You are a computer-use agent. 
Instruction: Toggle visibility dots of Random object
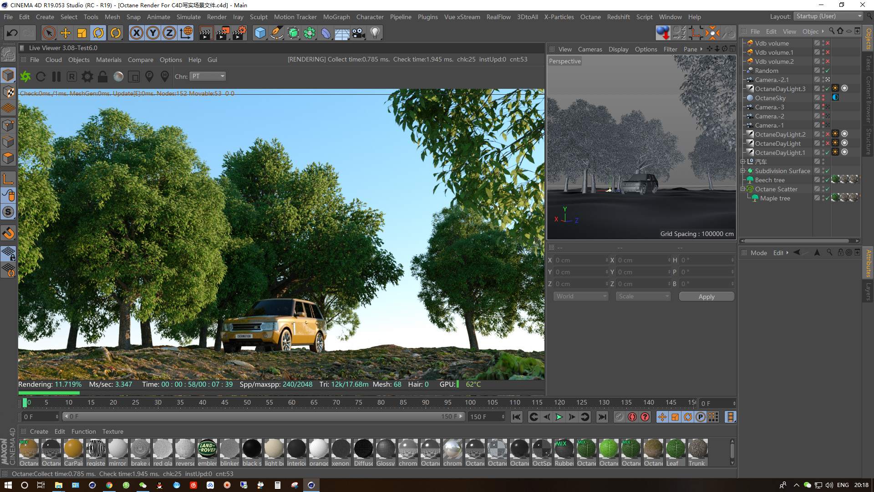point(823,71)
